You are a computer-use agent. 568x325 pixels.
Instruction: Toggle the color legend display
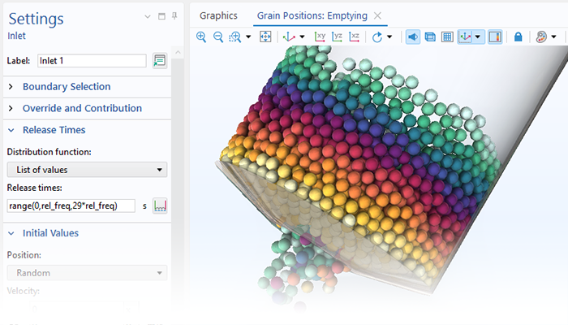[495, 37]
